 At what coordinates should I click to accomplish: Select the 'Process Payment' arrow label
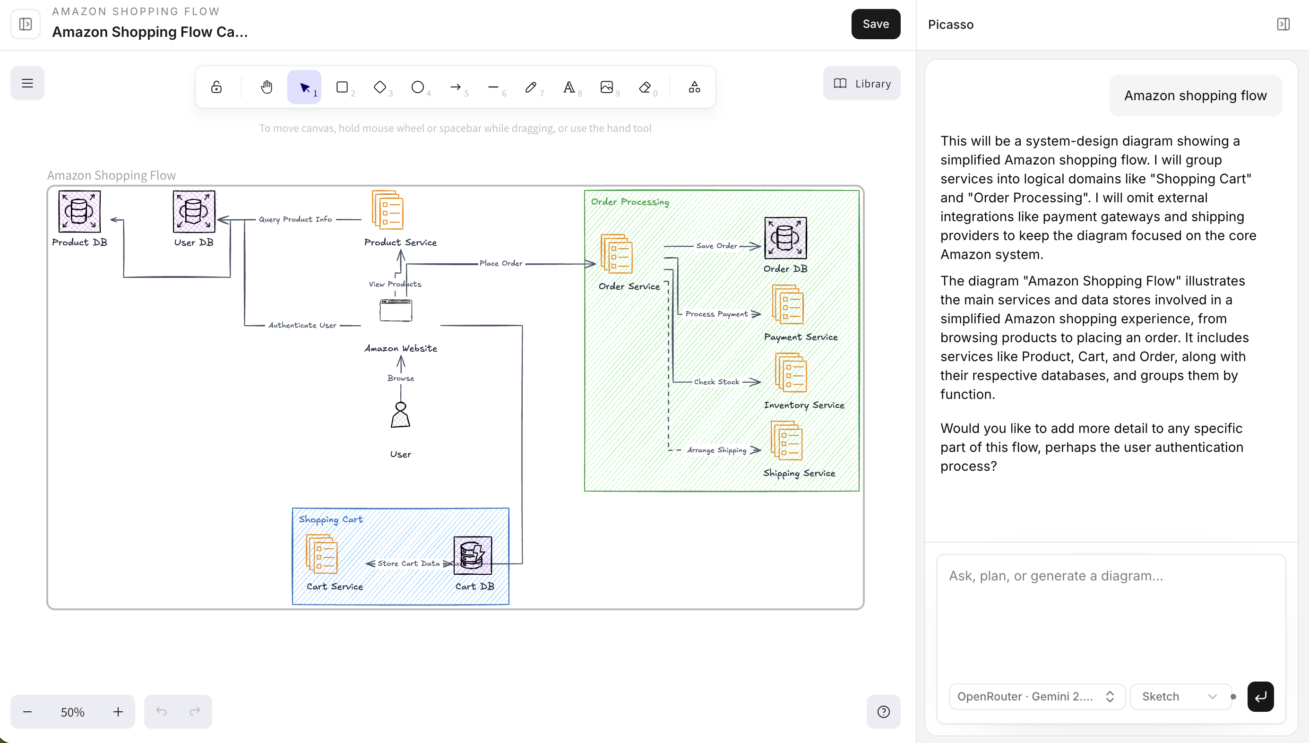pyautogui.click(x=717, y=314)
